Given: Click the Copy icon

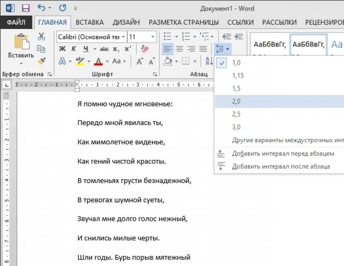Looking at the screenshot, I should tap(41, 49).
